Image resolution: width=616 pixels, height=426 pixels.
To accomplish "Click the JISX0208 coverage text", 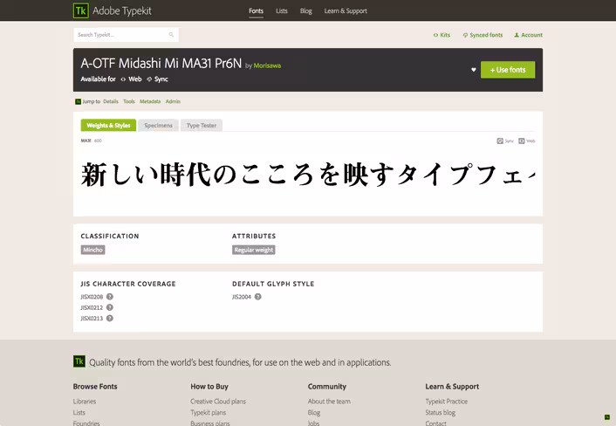I will point(92,297).
